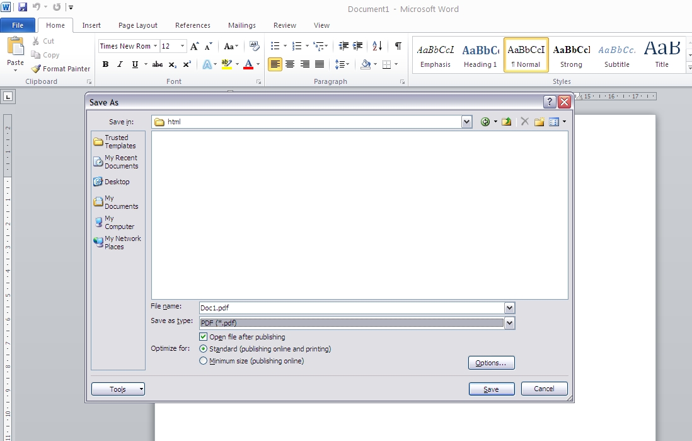Toggle Underline formatting
The height and width of the screenshot is (441, 692).
tap(135, 64)
